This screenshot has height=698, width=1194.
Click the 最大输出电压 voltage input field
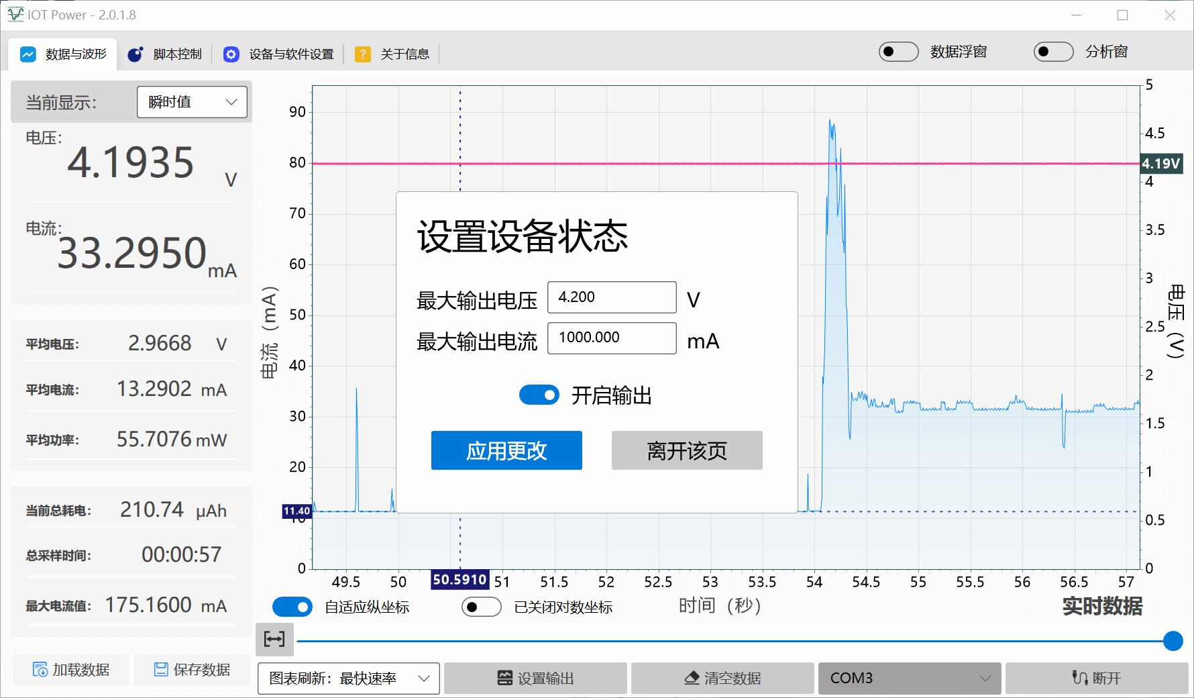(x=612, y=297)
